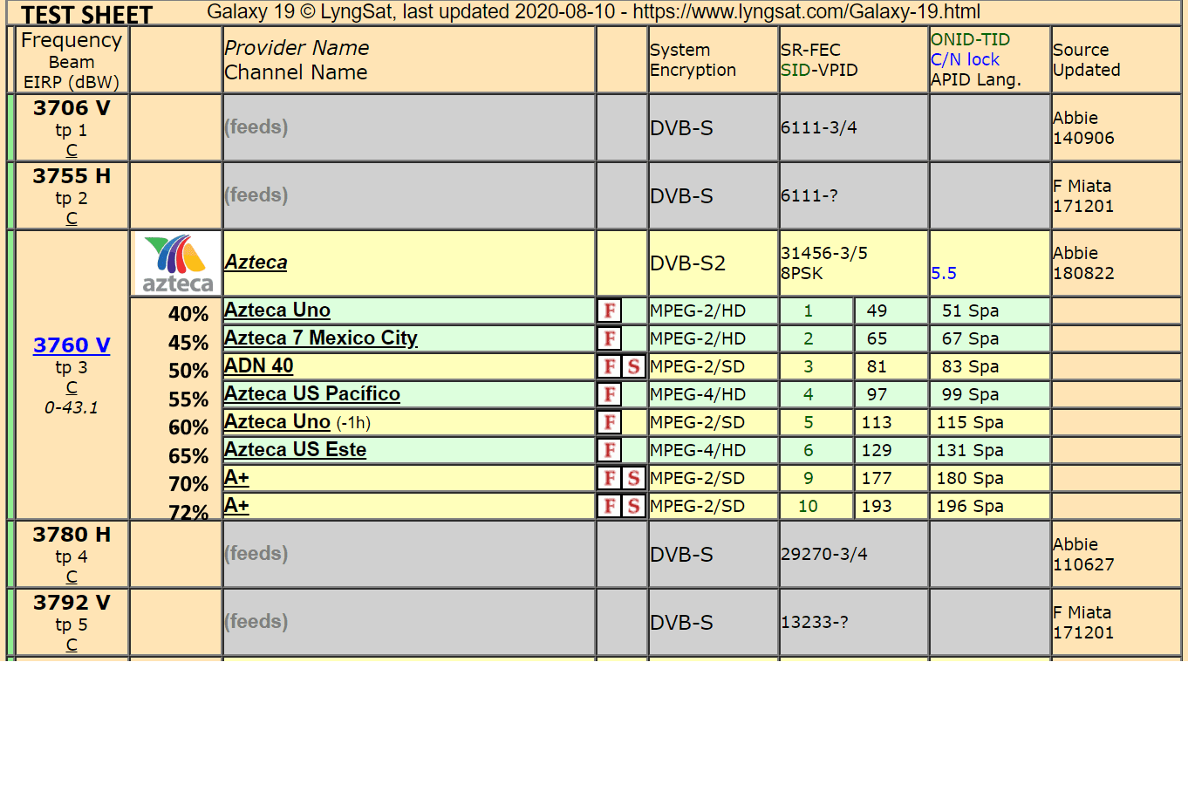The image size is (1188, 785).
Task: Open the Azteca provider link
Action: [256, 262]
